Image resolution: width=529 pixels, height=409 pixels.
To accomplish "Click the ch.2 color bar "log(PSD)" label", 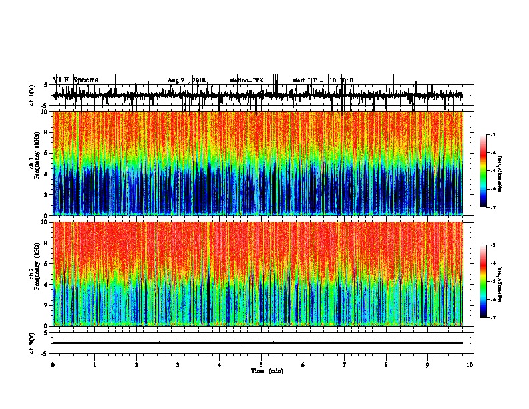I will click(500, 284).
